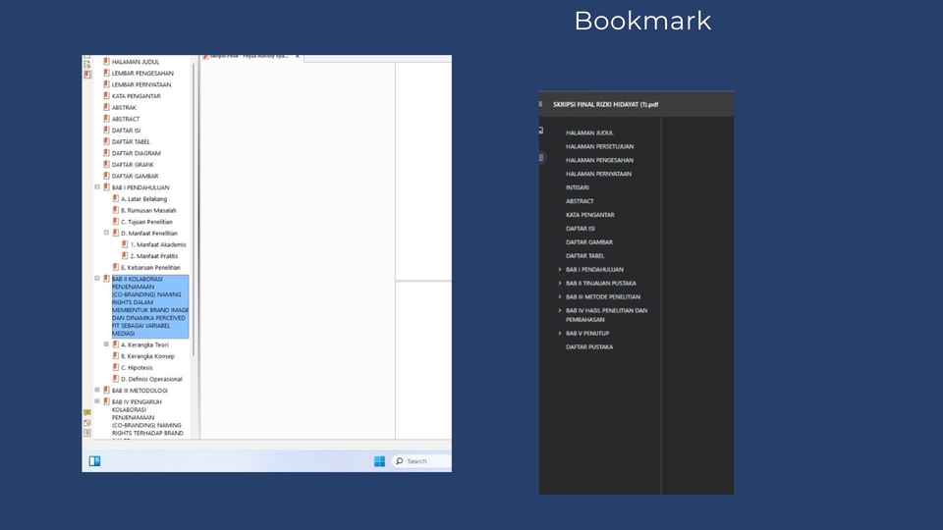Open page thumbnails panel icon in Acrobat sidebar
Screen dimensions: 943x530
(87, 64)
